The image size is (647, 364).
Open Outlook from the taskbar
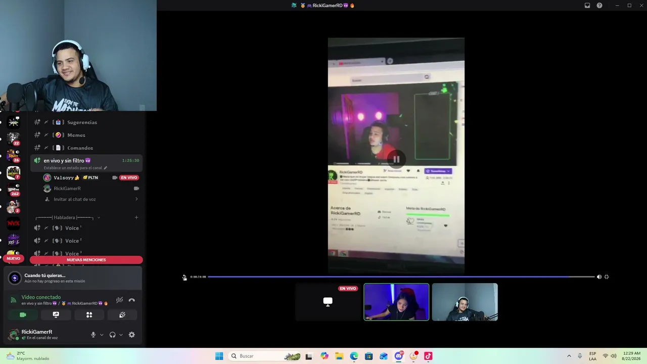click(x=384, y=356)
